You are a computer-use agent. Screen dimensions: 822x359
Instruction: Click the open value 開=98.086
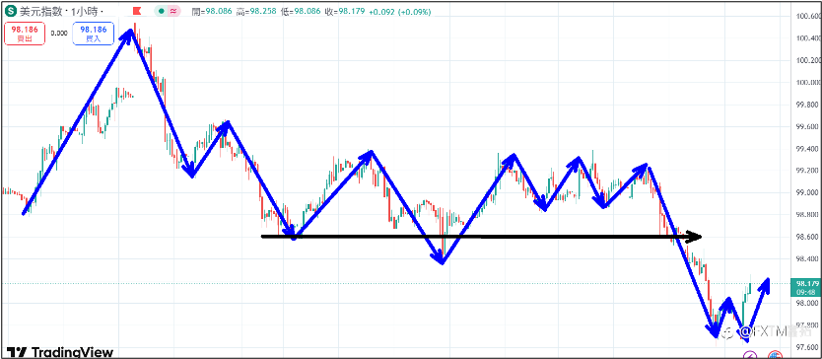(212, 12)
